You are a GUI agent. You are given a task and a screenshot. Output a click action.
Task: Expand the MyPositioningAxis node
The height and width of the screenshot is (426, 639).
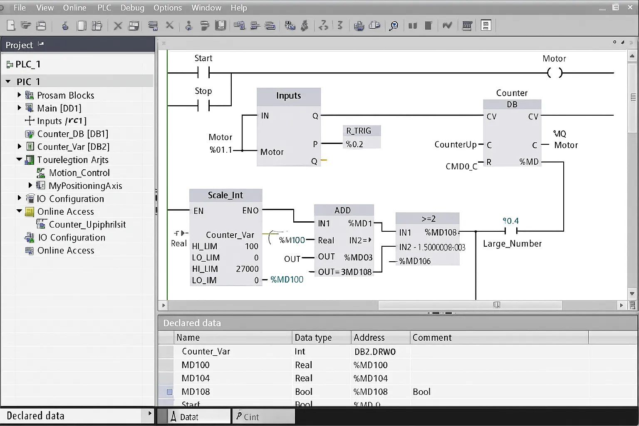30,185
